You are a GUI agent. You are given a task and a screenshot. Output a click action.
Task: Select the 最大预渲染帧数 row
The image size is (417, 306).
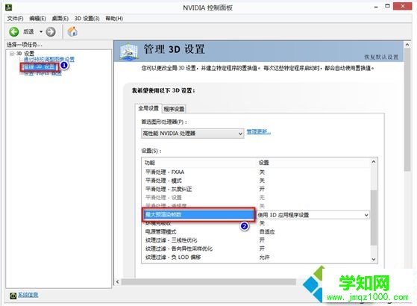point(198,214)
